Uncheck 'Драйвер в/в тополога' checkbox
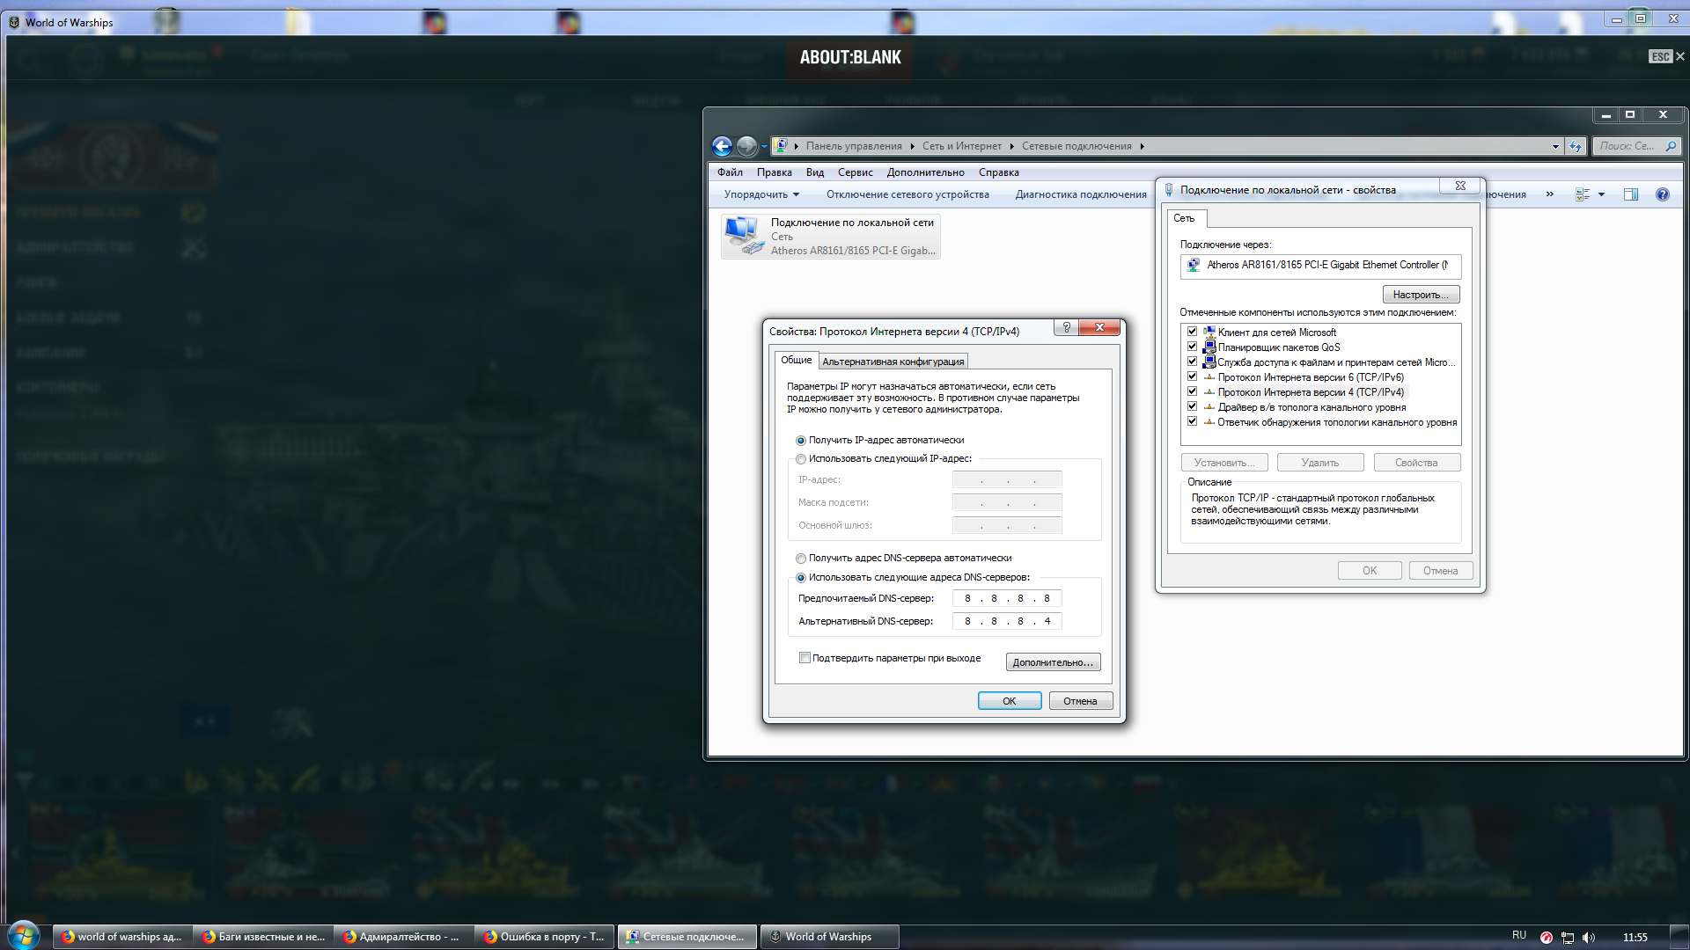1690x950 pixels. [1192, 406]
